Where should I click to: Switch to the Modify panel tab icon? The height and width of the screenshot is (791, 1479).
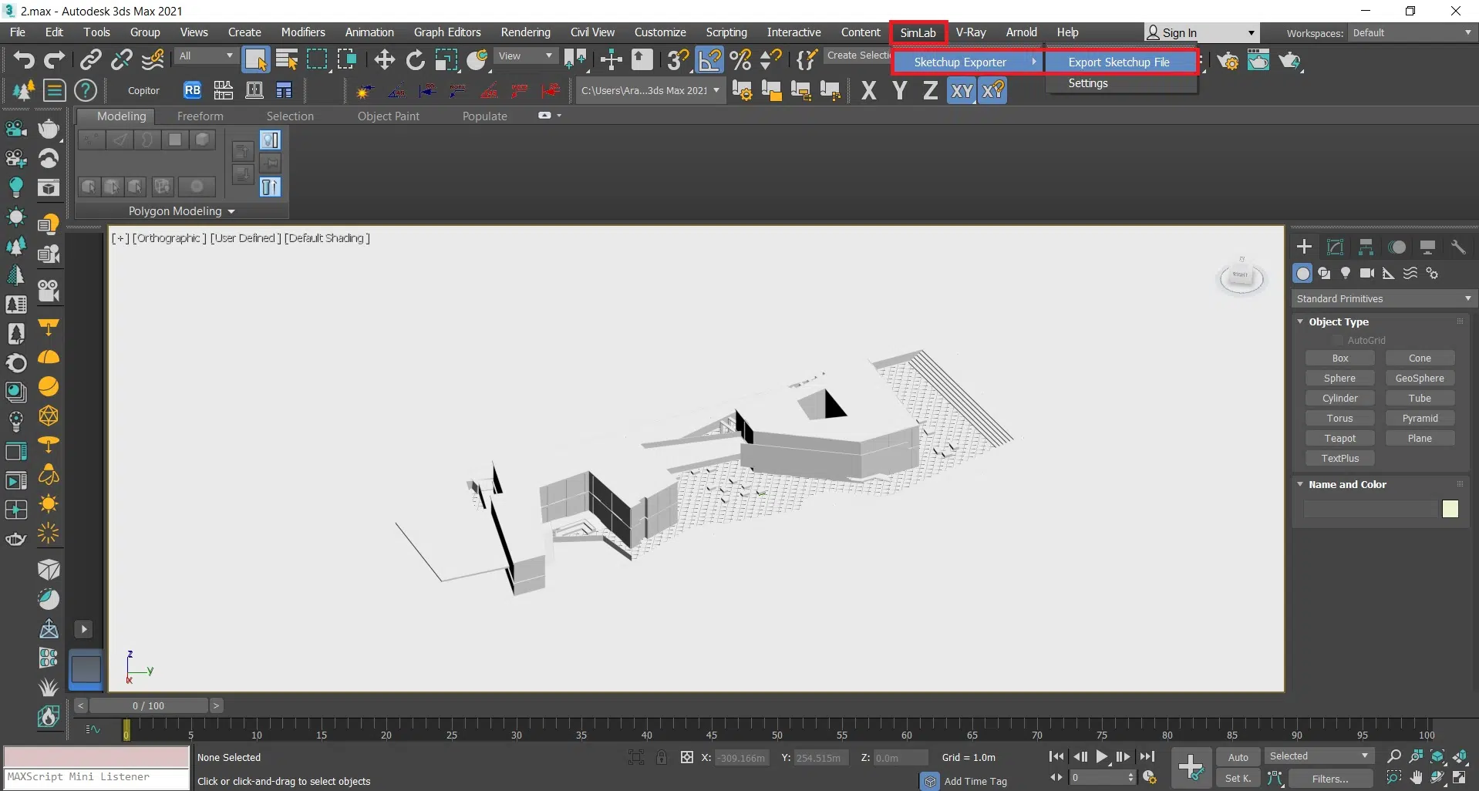[x=1335, y=247]
